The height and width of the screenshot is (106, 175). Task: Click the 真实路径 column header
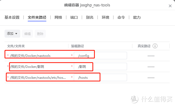[144, 46]
